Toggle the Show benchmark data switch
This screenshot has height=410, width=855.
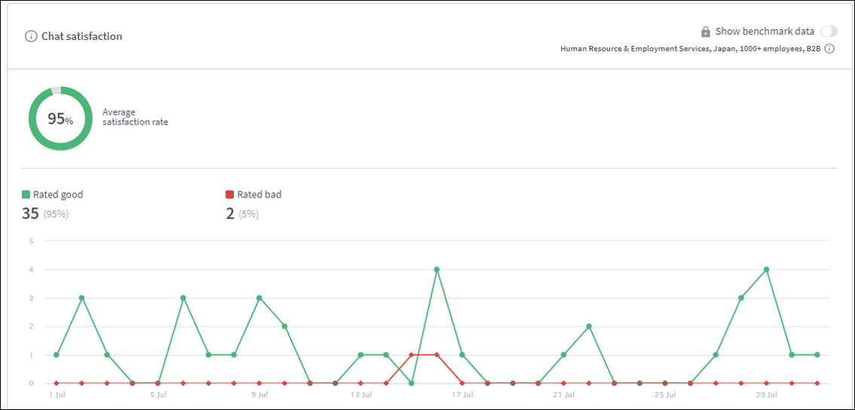(x=829, y=32)
